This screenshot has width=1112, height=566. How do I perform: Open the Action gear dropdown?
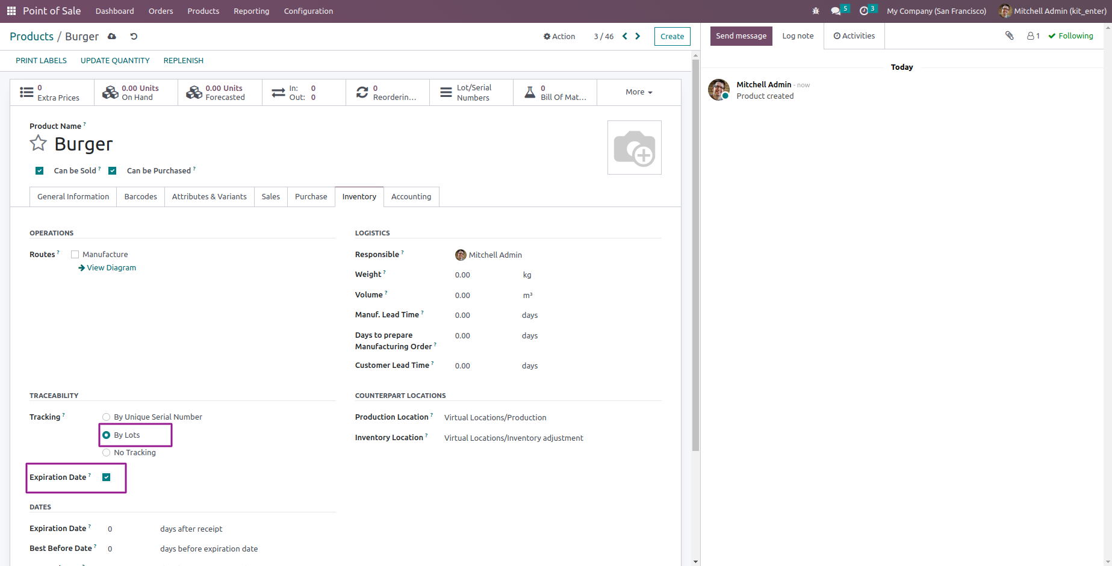coord(559,36)
